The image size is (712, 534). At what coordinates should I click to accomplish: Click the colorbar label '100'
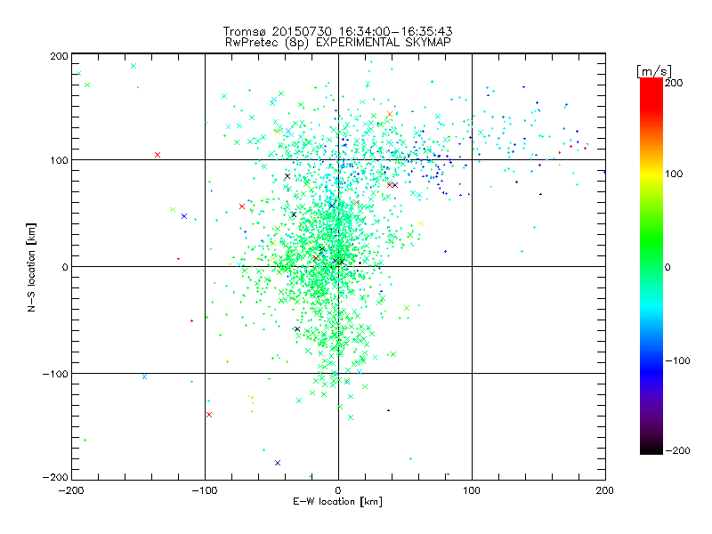pos(674,174)
